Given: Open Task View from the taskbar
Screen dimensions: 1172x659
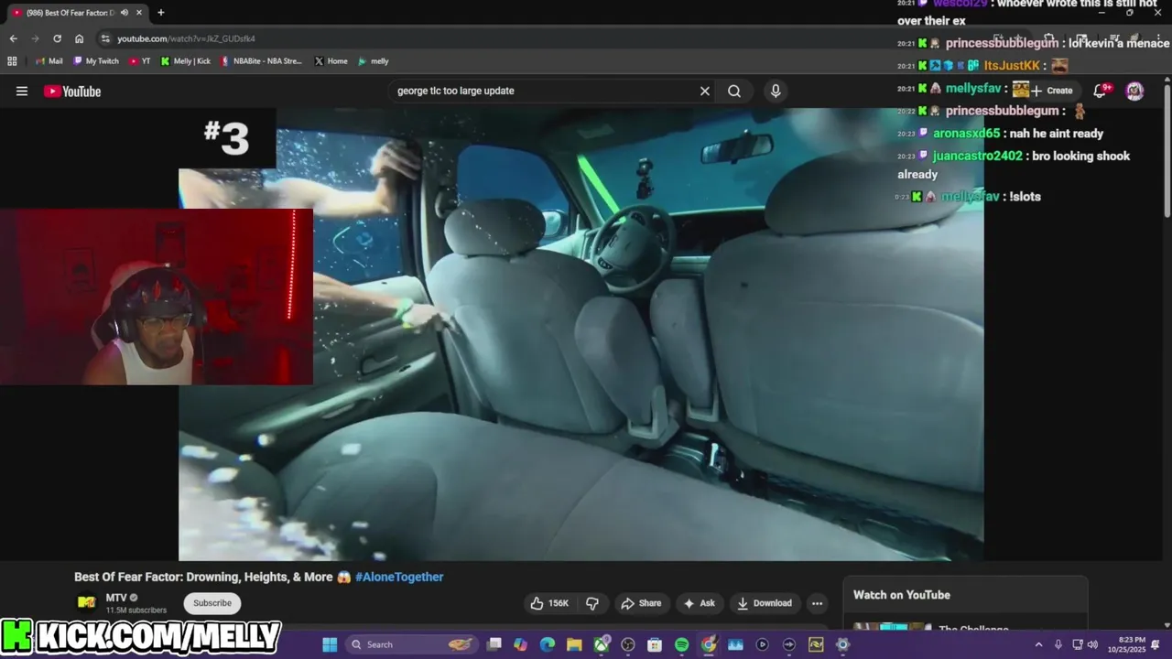Looking at the screenshot, I should [x=494, y=644].
